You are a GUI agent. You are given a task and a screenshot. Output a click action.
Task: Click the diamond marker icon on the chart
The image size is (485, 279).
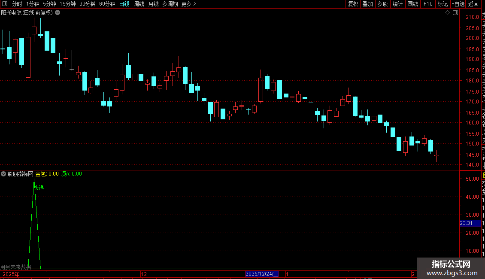[447, 13]
